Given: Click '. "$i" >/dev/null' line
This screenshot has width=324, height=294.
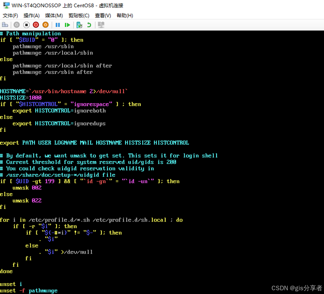Looking at the screenshot, I should pyautogui.click(x=66, y=252).
